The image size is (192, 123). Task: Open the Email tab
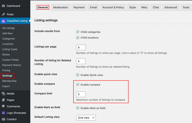93,7
